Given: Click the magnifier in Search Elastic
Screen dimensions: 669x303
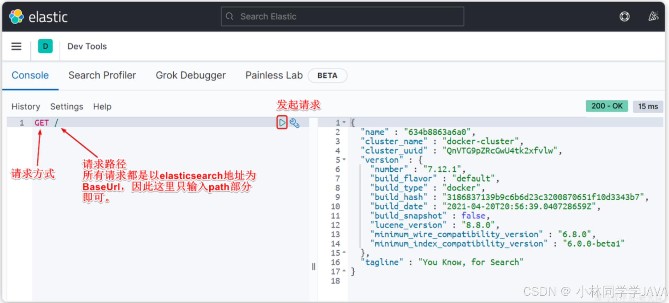Looking at the screenshot, I should tap(230, 16).
